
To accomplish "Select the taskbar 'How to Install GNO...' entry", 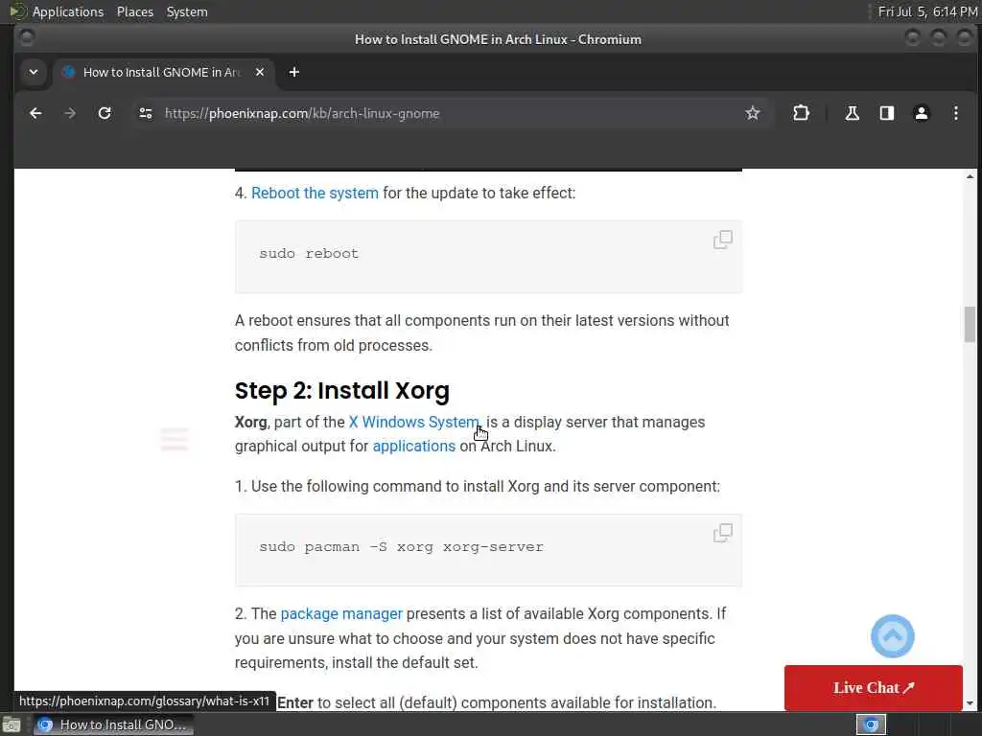I will [x=113, y=724].
